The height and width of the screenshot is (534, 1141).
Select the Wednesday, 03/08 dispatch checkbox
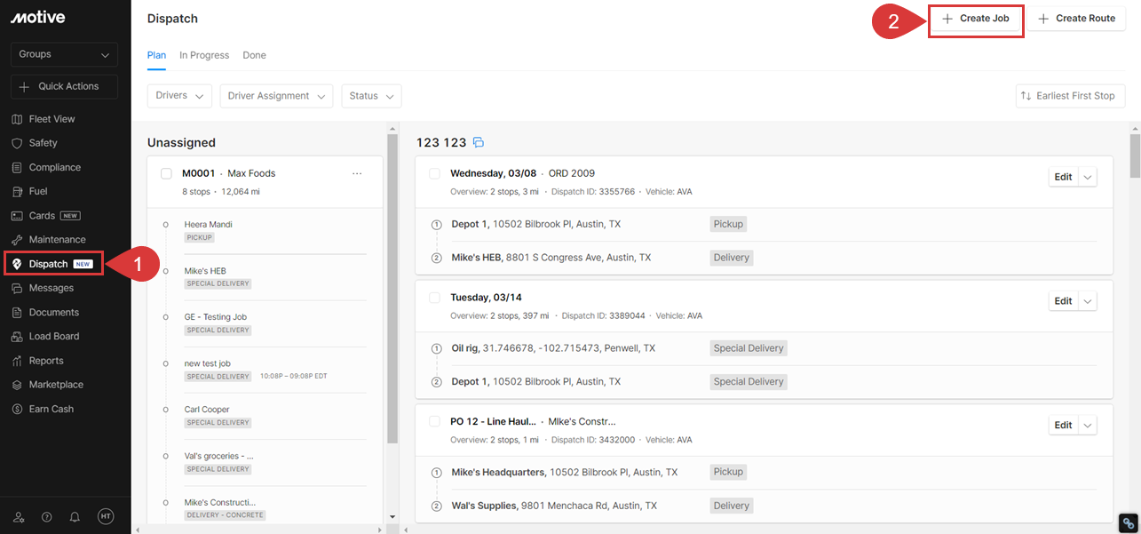click(x=434, y=173)
